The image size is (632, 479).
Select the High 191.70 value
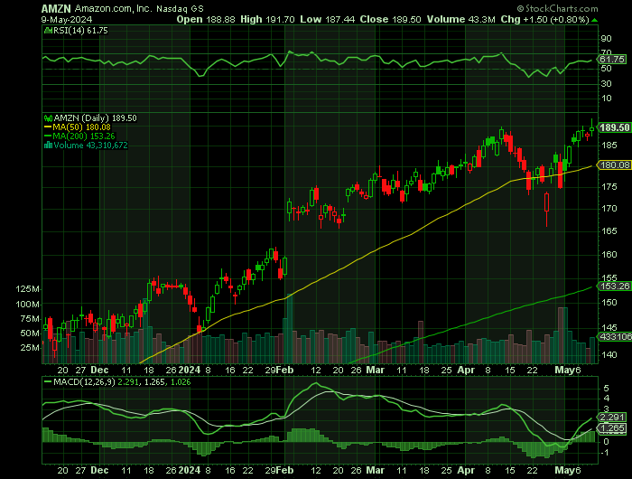[267, 19]
